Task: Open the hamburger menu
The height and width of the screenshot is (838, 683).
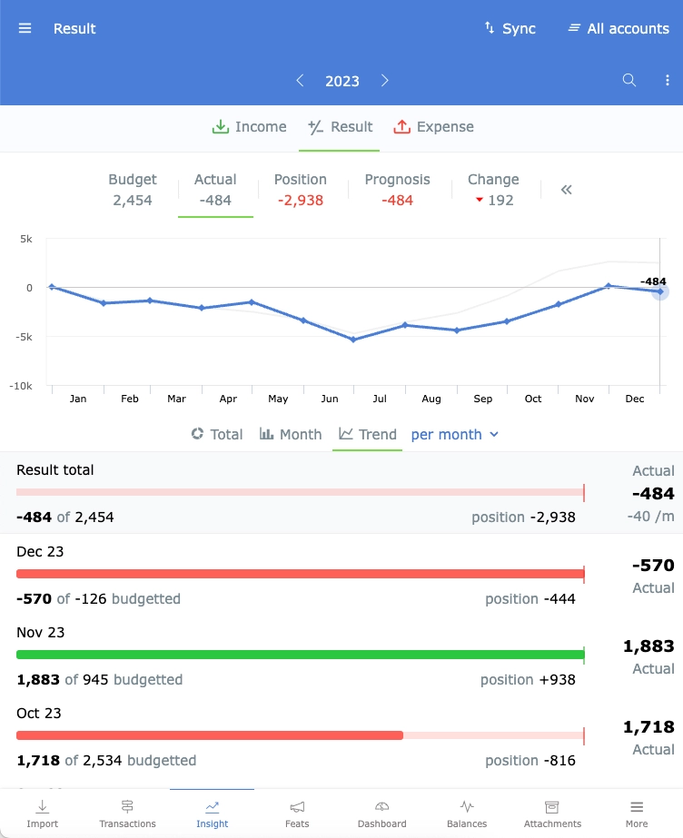Action: (25, 28)
